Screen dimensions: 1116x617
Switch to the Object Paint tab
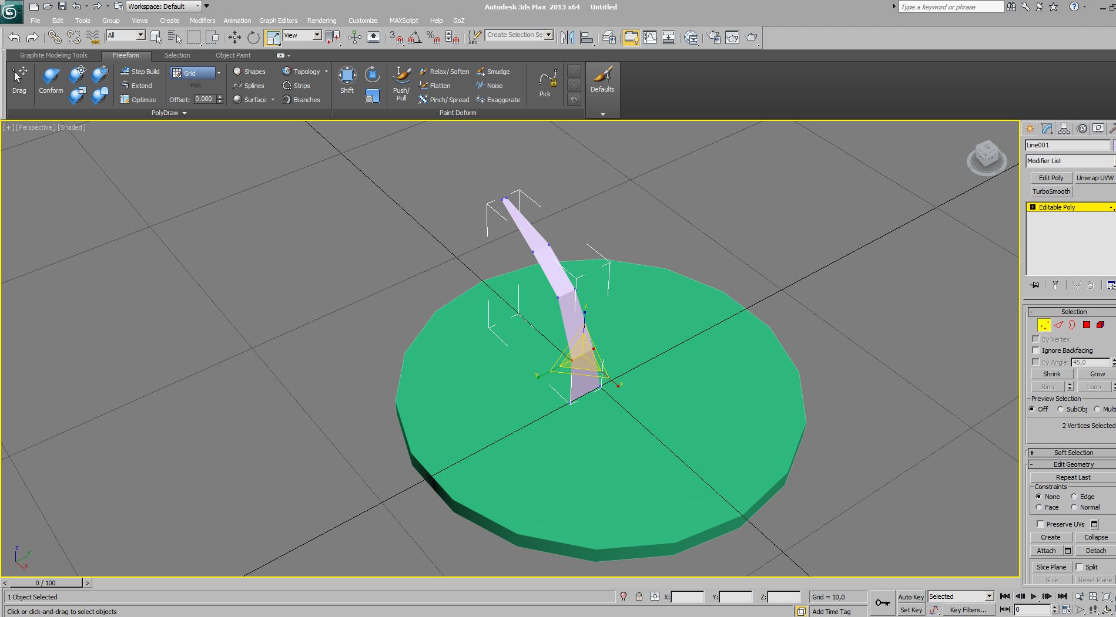tap(233, 55)
